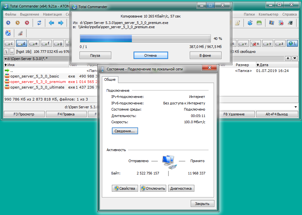Go back with the left arrow icon
Viewport: 302px width, 215px height.
tap(51, 23)
